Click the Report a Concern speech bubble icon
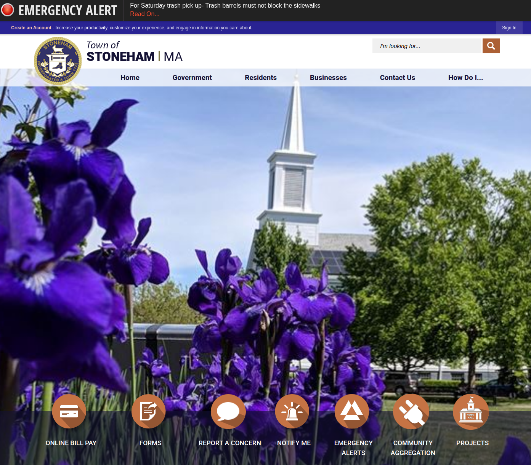This screenshot has height=465, width=531. pyautogui.click(x=228, y=411)
